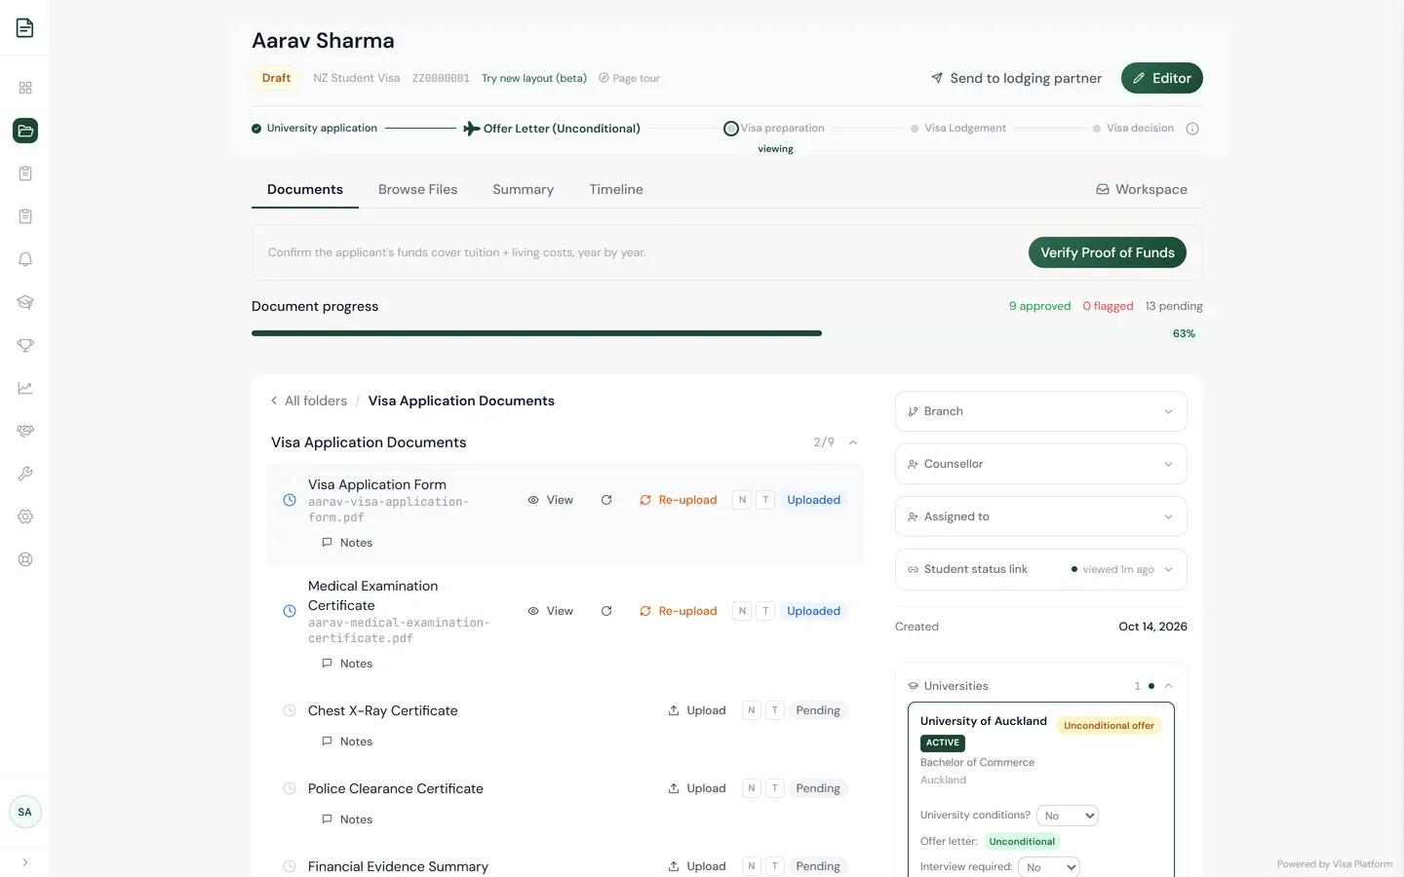
Task: Collapse the Visa Application Documents section
Action: [x=853, y=442]
